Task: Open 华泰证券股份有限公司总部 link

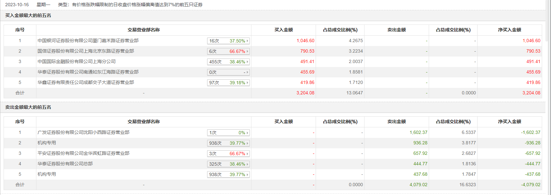Action: 65,164
